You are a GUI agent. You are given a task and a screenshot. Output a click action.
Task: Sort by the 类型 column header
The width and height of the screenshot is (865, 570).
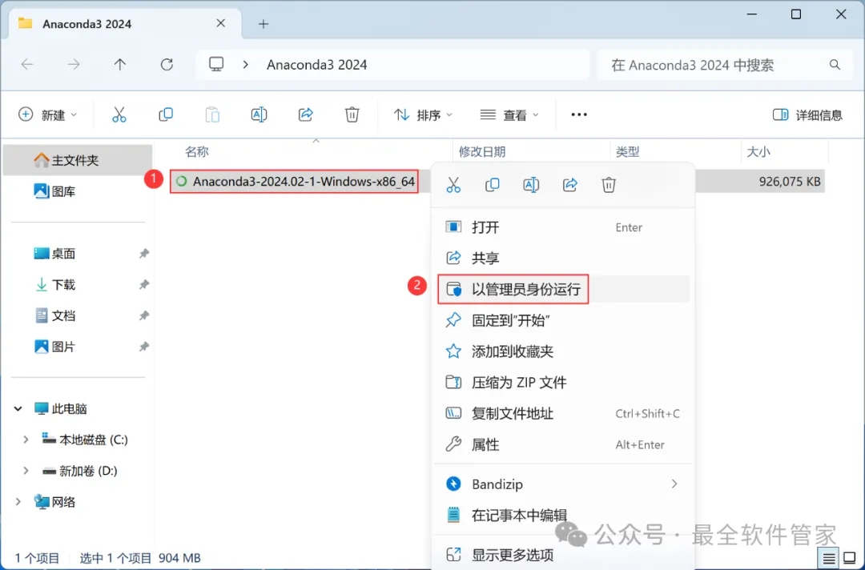(627, 151)
